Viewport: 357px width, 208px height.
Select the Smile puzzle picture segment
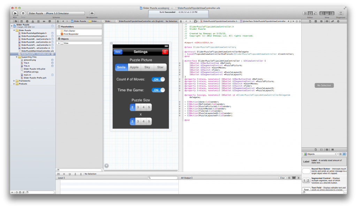pos(121,67)
